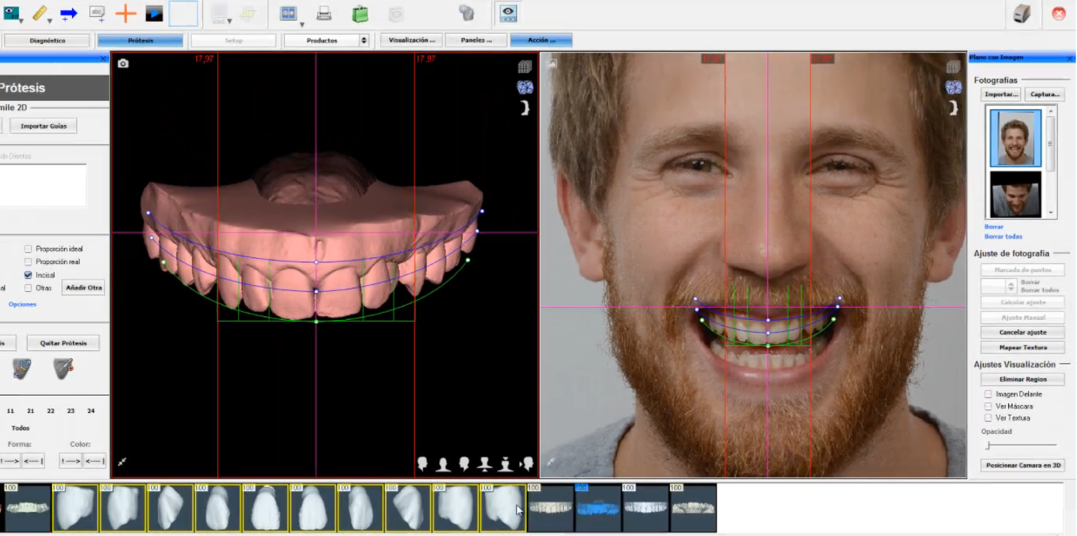Toggle the eye visibility icon in toolbar
The image size is (1077, 536).
[508, 13]
